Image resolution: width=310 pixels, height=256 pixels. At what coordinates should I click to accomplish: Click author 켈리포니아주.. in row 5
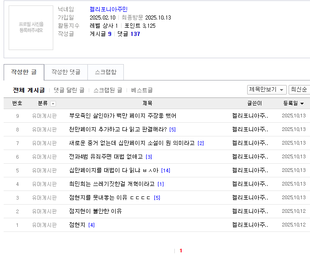[x=250, y=170]
